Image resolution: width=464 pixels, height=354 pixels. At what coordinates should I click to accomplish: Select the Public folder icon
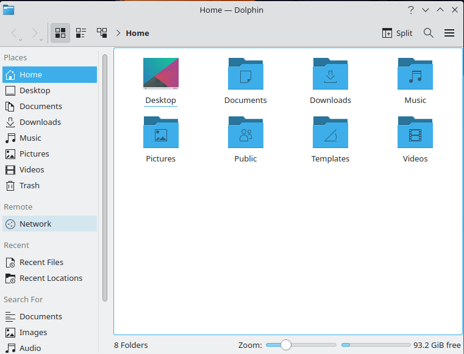246,132
